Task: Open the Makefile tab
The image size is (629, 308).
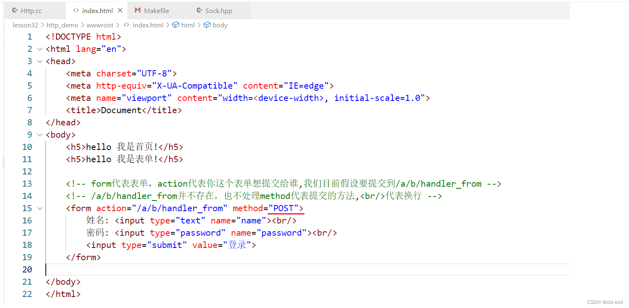Action: click(156, 11)
